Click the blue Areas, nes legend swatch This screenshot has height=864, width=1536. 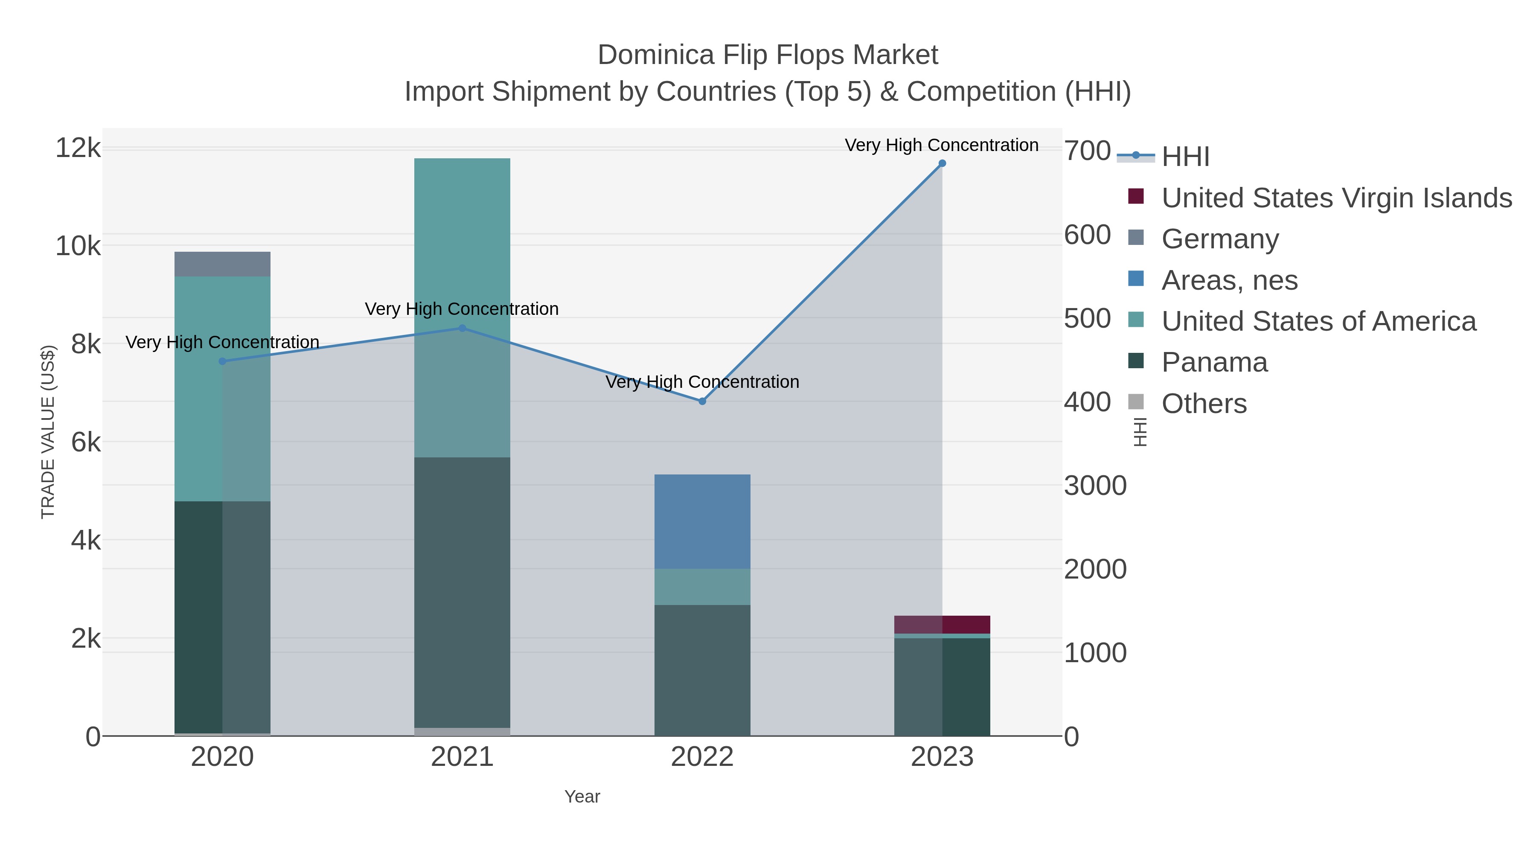pos(1136,279)
